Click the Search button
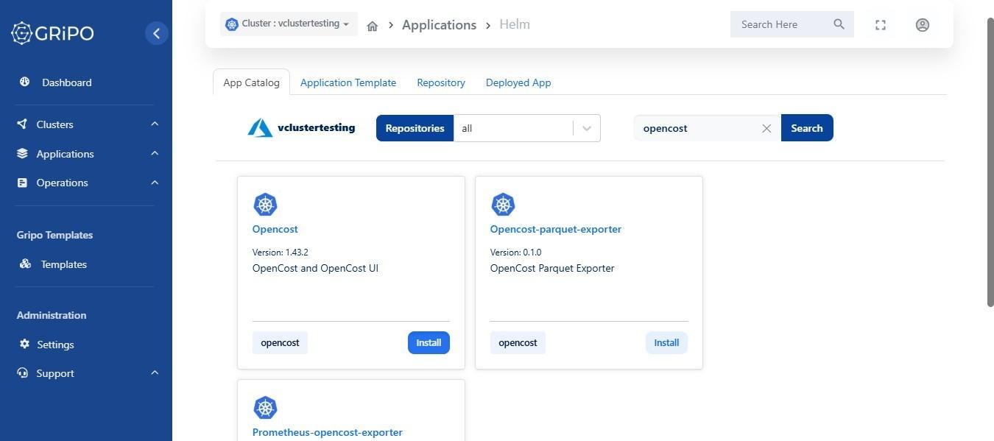Image resolution: width=994 pixels, height=441 pixels. pos(807,128)
